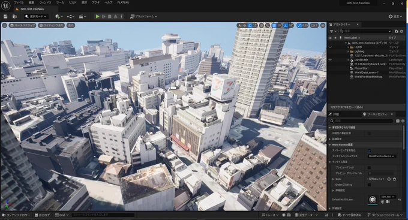The height and width of the screenshot is (220, 408).
Task: Open the ツール menu
Action: 60,2
